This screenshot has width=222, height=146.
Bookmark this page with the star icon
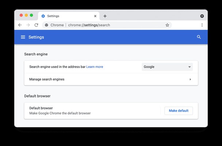pos(167,25)
